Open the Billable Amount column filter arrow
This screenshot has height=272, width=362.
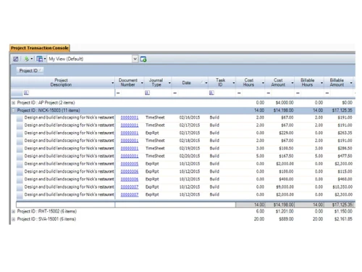point(351,83)
